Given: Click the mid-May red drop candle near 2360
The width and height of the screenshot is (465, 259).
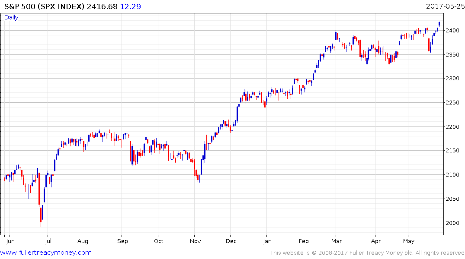Looking at the screenshot, I should coord(429,45).
